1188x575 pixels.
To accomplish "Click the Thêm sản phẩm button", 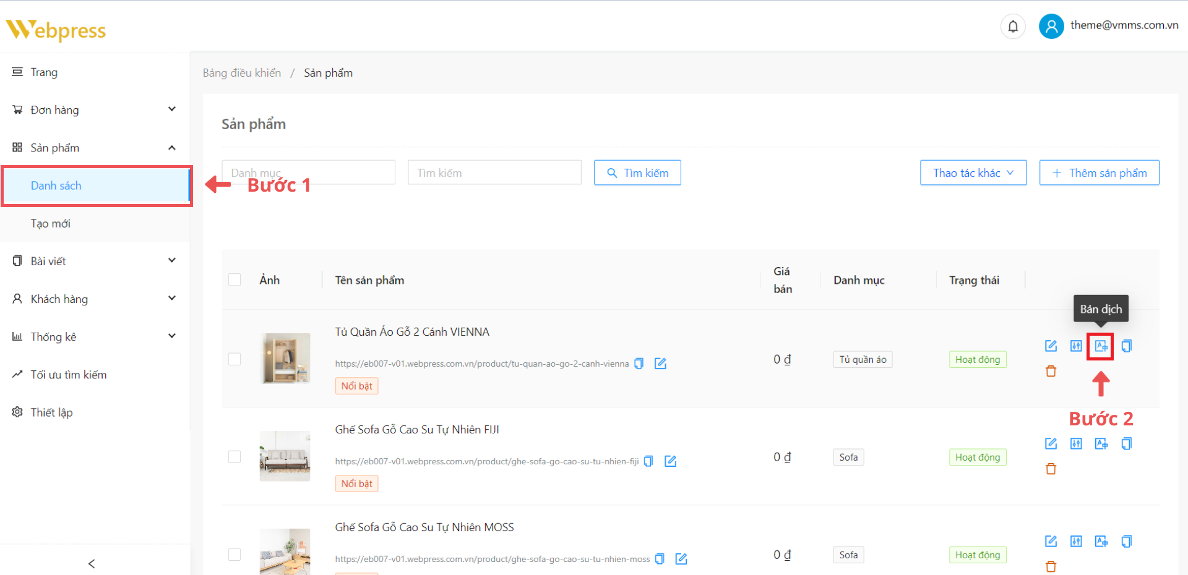I will point(1099,173).
